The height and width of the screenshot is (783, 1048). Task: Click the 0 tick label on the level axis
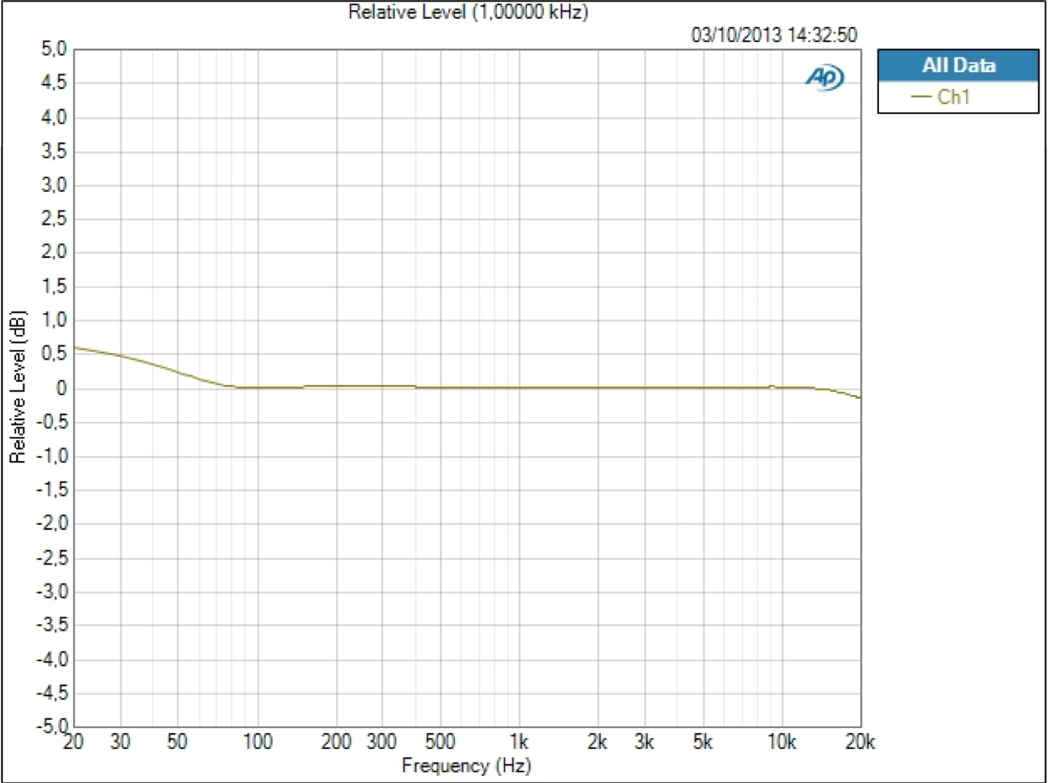click(x=62, y=389)
